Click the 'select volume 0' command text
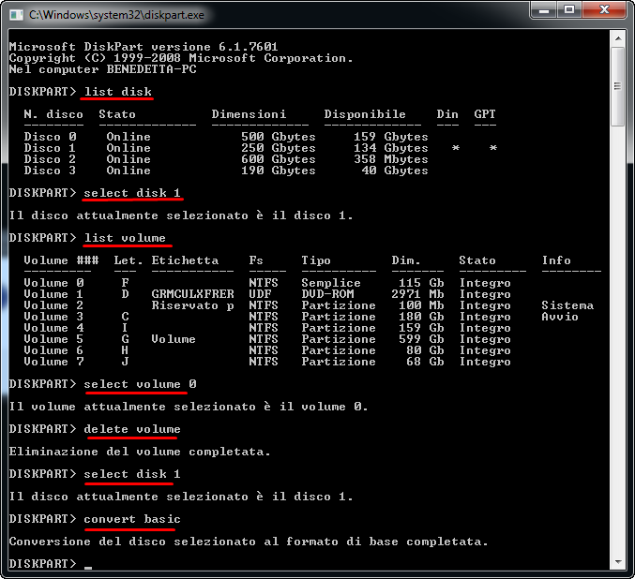635x579 pixels. click(x=140, y=384)
